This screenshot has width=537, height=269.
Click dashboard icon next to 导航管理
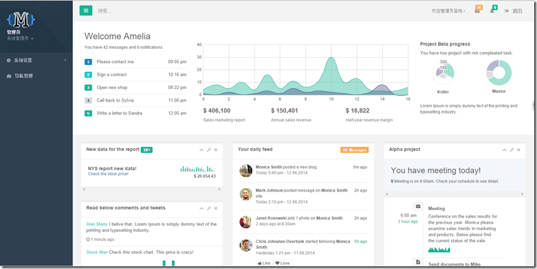pos(9,76)
